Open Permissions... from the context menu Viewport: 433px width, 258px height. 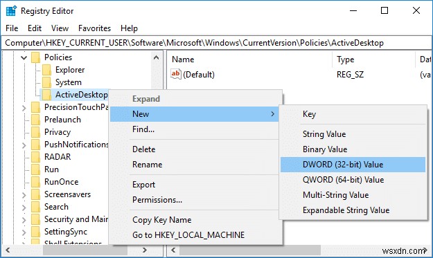pyautogui.click(x=195, y=200)
